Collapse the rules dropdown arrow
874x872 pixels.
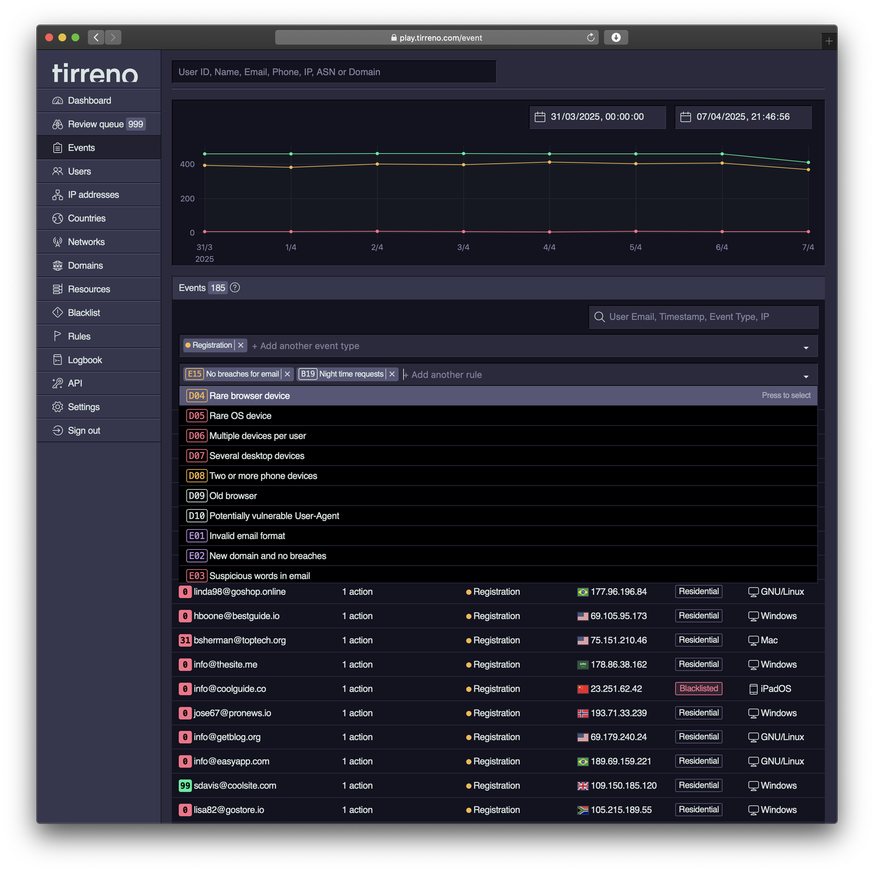(806, 376)
